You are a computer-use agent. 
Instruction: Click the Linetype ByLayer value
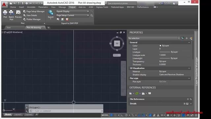click(168, 52)
